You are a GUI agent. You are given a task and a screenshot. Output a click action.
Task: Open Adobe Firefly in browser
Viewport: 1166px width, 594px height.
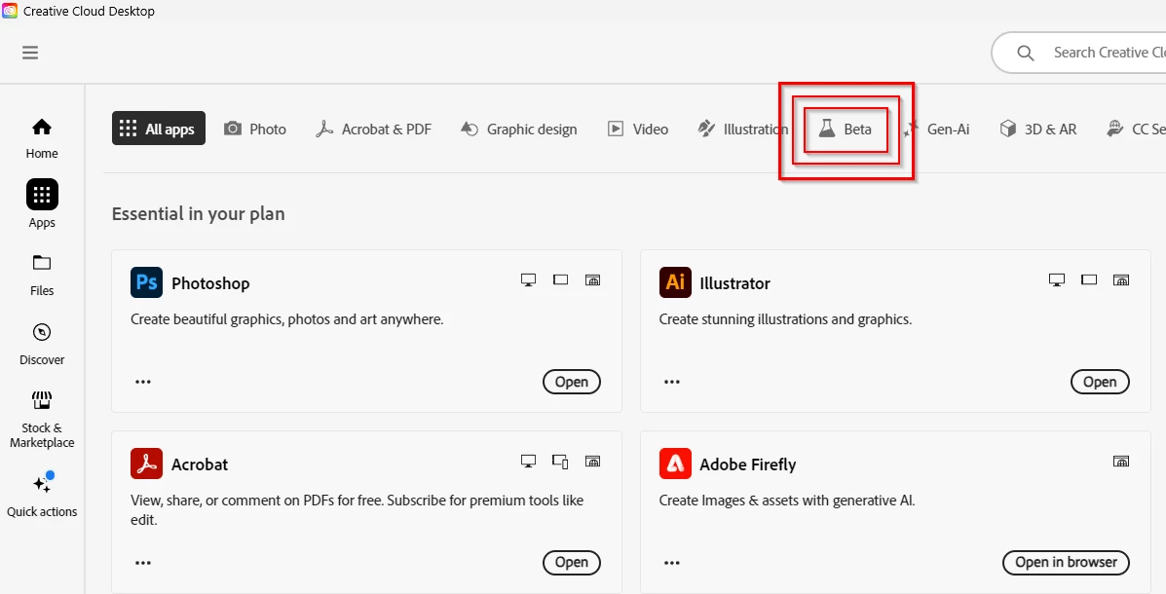[x=1066, y=563]
